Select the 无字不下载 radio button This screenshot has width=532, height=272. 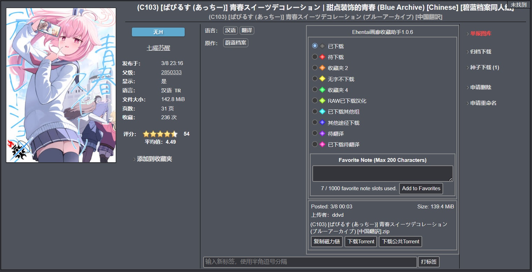coord(315,79)
